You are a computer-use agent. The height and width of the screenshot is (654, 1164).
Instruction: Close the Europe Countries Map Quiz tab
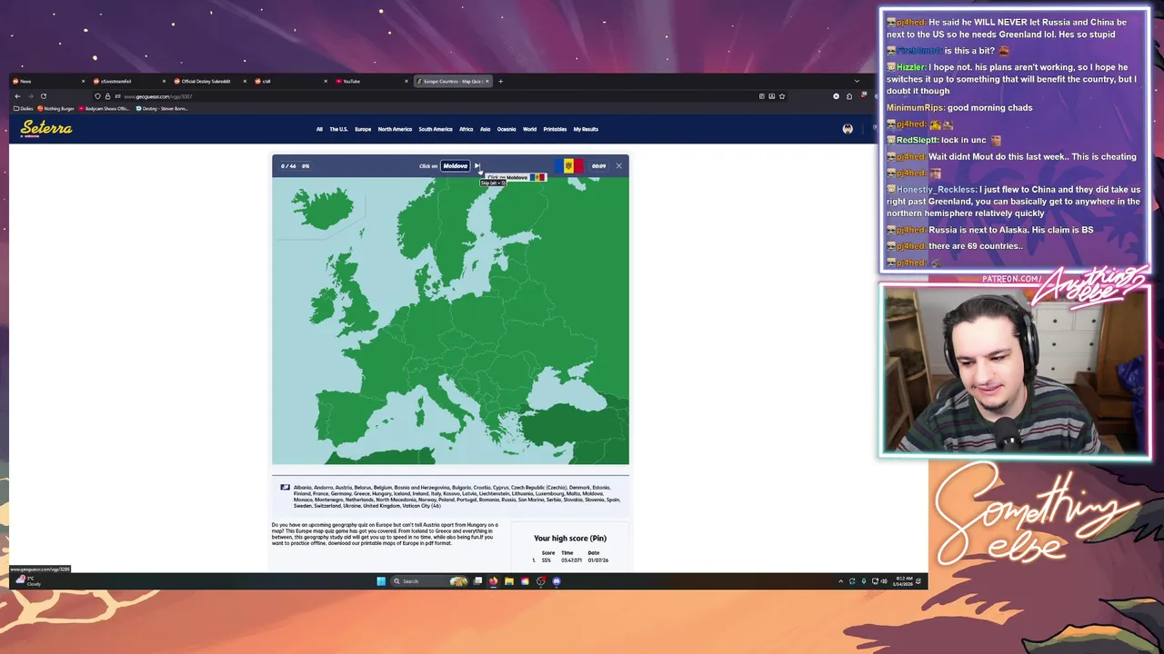(x=487, y=82)
